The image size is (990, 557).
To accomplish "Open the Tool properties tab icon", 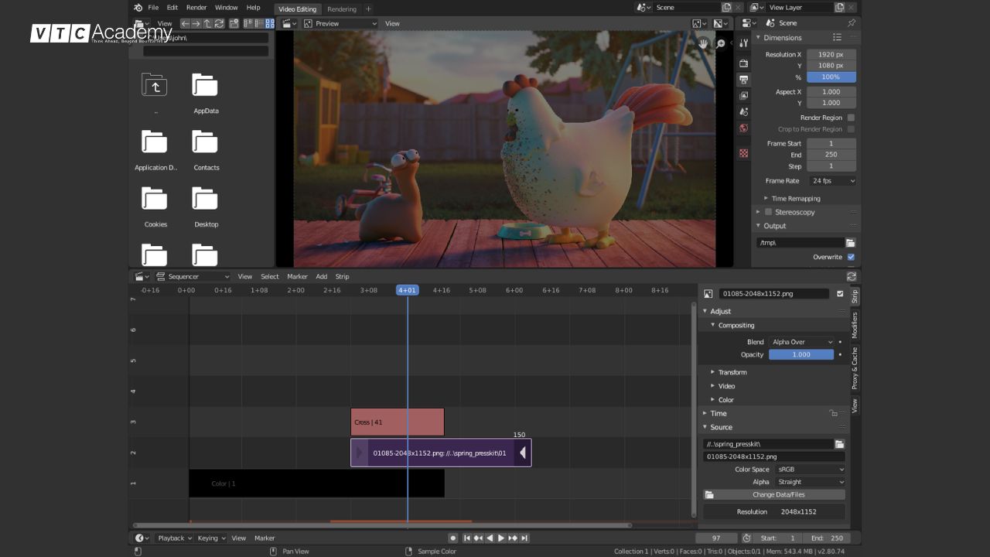I will tap(743, 43).
